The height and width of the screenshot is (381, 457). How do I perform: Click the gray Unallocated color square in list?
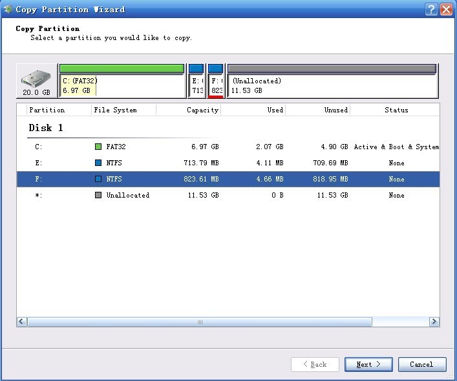[x=98, y=195]
